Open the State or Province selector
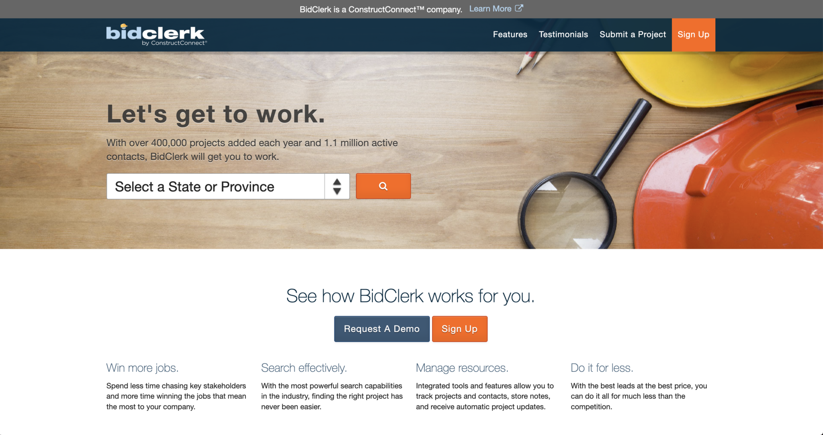This screenshot has width=823, height=435. pos(229,186)
